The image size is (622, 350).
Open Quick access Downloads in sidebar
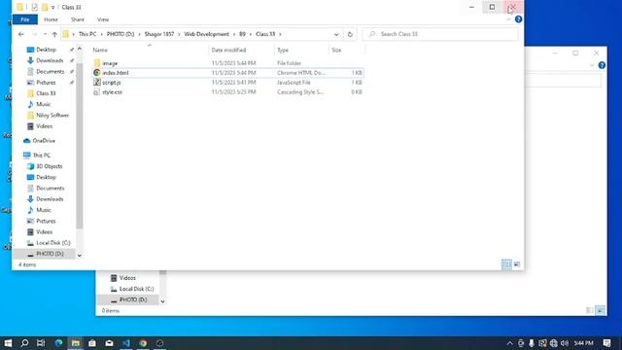point(50,60)
